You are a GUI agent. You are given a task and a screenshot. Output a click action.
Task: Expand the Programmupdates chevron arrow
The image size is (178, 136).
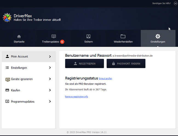click(50, 101)
